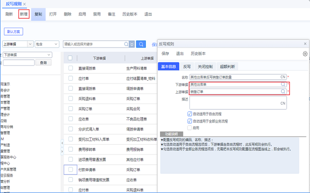310x193 pixels.
Task: Click the lookup magnifier in 上游单据 field
Action: [283, 91]
